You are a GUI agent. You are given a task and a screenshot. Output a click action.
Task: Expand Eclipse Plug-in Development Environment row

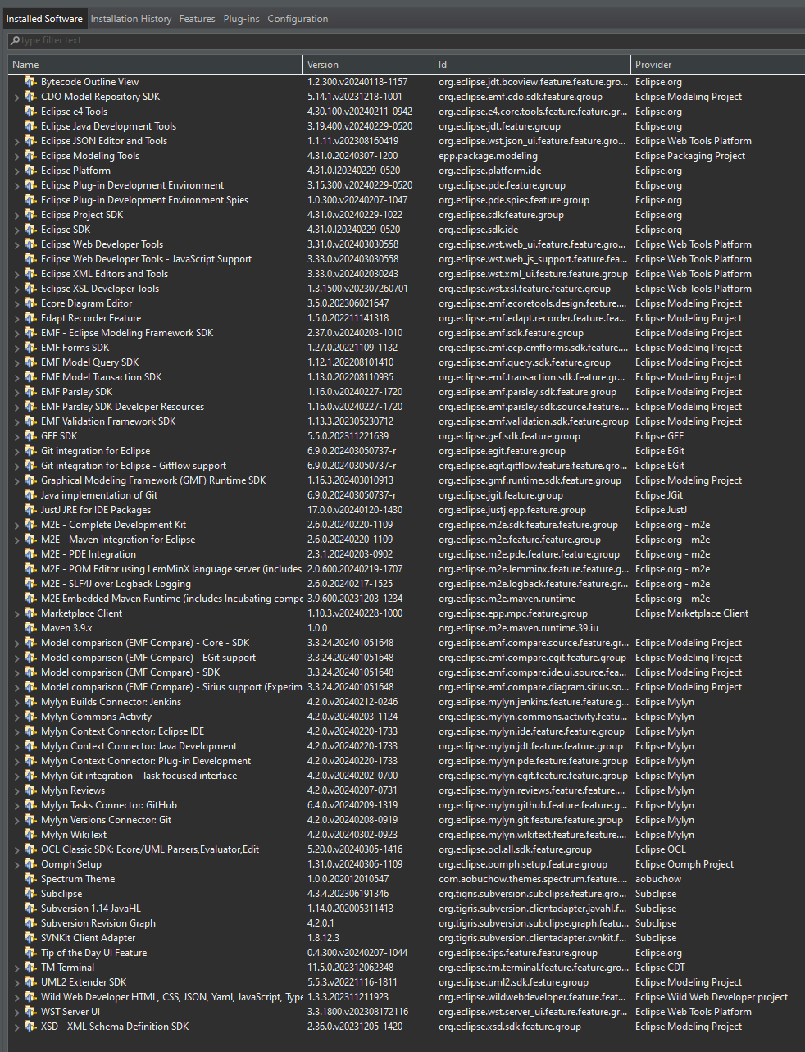[x=16, y=185]
